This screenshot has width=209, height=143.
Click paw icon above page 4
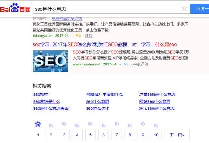click(x=77, y=126)
